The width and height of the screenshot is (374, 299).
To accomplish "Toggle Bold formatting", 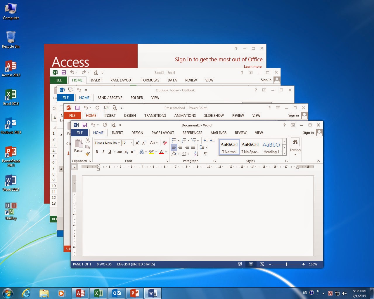I will (97, 152).
